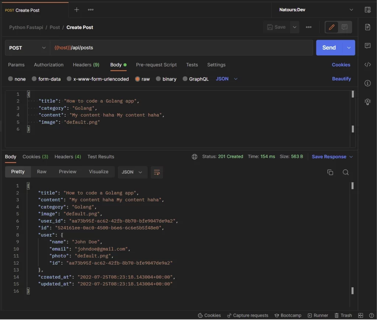Open the code snippet panel
Viewport: 377px width, 320px height.
pos(367,64)
